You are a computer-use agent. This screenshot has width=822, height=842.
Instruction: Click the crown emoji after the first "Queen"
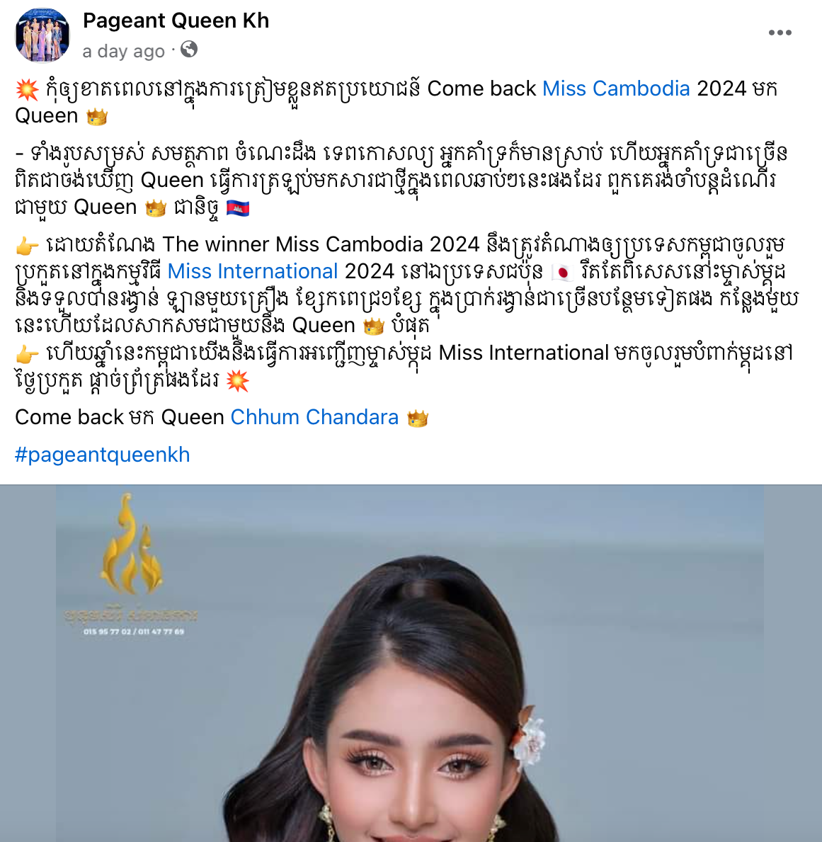pyautogui.click(x=97, y=117)
